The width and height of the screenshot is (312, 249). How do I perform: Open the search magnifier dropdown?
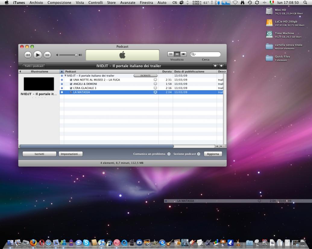(194, 54)
